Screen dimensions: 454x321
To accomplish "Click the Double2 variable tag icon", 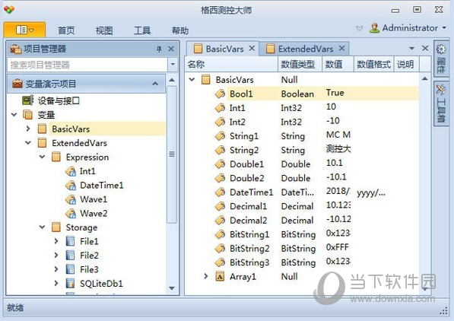I will [220, 178].
